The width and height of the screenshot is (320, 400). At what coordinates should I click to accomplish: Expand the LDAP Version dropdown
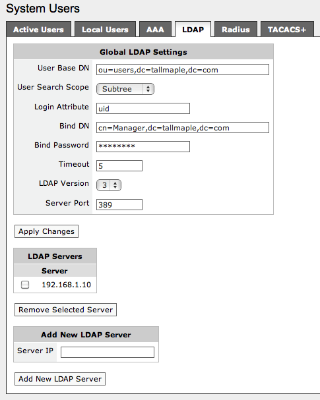109,185
